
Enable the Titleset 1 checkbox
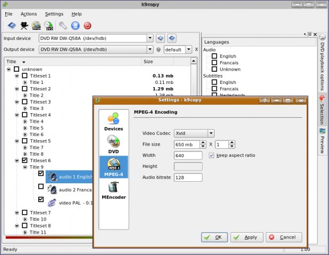tap(24, 76)
